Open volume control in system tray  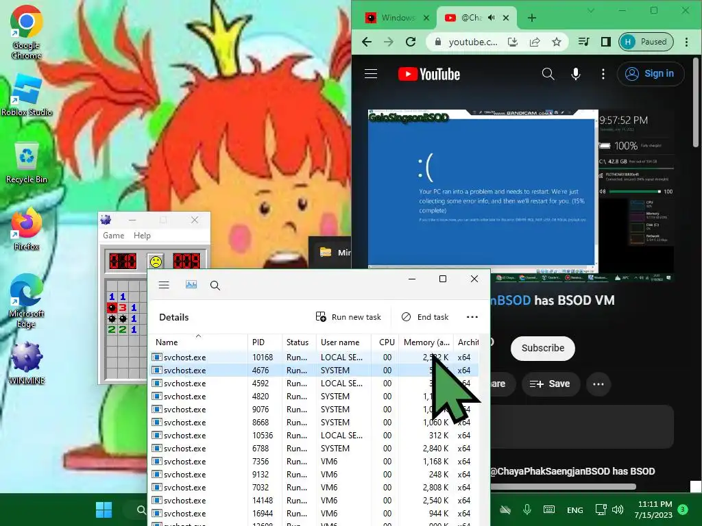(618, 510)
